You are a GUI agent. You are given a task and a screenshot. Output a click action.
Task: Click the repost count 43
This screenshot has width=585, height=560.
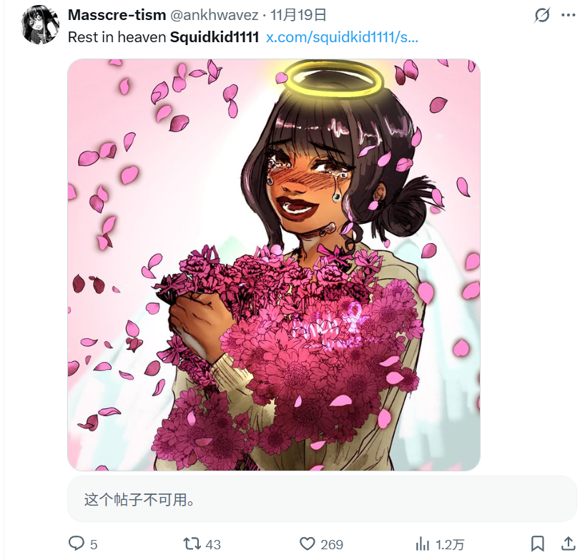[x=213, y=545]
